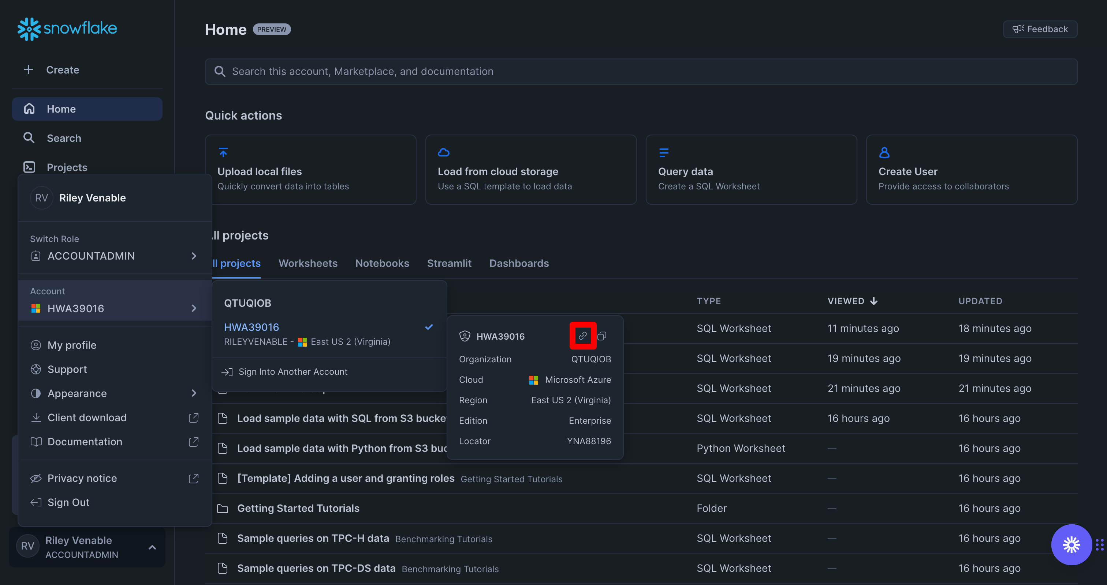Click the Organization value QTUQIOB
This screenshot has height=585, width=1107.
(591, 359)
